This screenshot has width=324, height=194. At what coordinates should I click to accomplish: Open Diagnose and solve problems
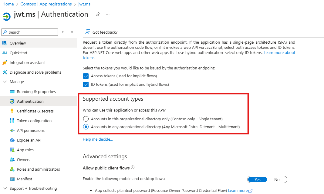38,72
